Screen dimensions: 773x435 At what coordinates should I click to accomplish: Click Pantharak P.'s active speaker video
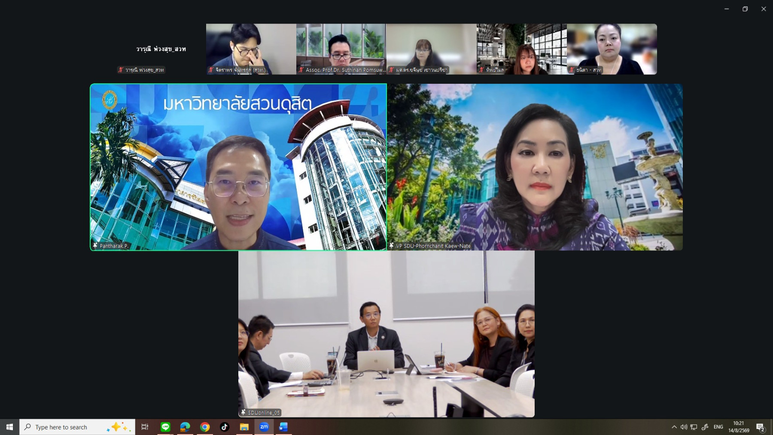pyautogui.click(x=238, y=167)
